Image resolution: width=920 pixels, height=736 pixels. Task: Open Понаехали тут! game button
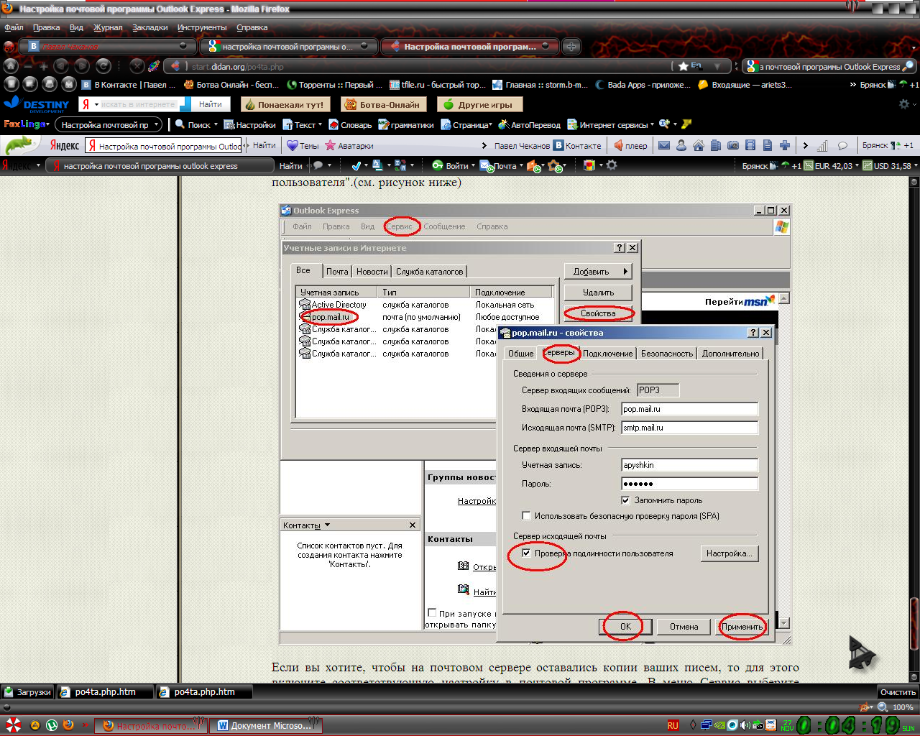click(285, 104)
